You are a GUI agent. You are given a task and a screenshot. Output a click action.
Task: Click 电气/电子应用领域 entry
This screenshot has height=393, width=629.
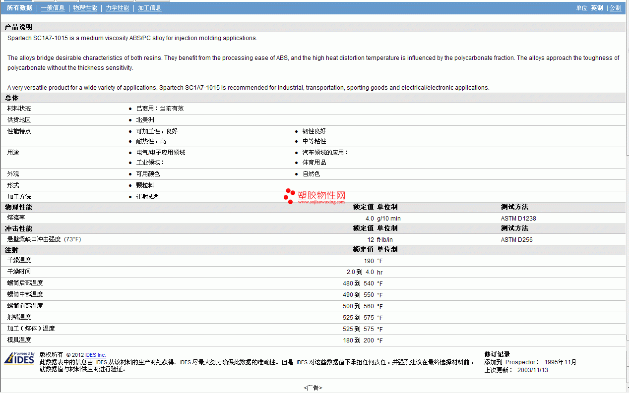coord(161,152)
